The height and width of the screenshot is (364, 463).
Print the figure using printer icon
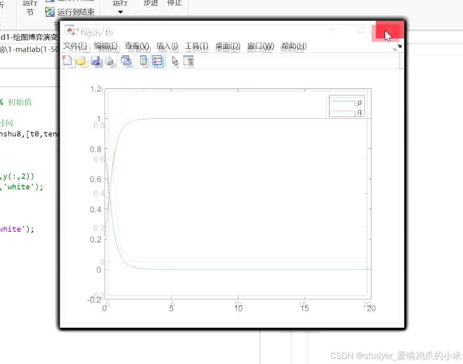click(110, 61)
